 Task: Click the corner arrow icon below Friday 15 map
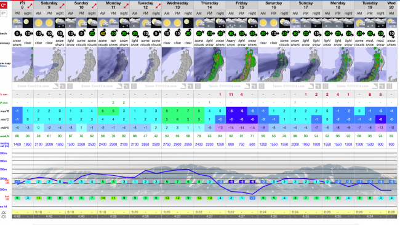coord(247,87)
